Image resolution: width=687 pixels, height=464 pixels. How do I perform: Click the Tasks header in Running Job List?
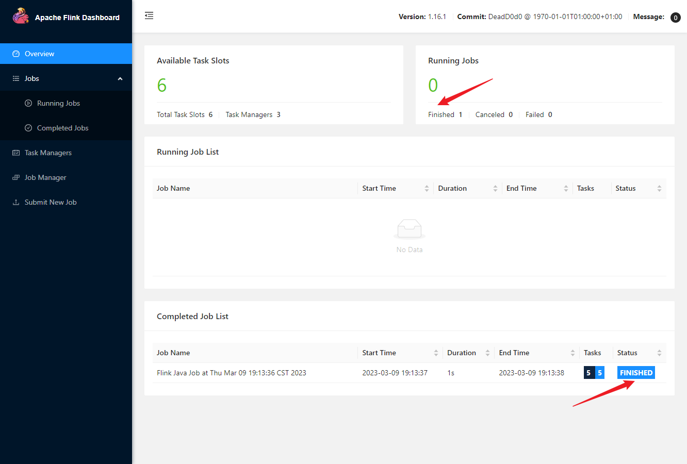[x=585, y=188]
